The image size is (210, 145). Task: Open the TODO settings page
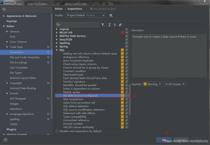click(x=14, y=124)
